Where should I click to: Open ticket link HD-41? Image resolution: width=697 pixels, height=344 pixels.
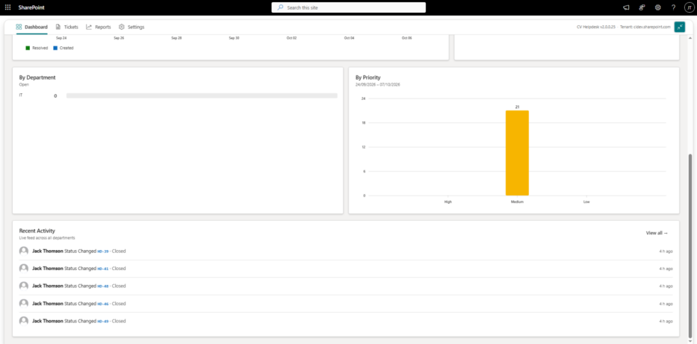103,269
